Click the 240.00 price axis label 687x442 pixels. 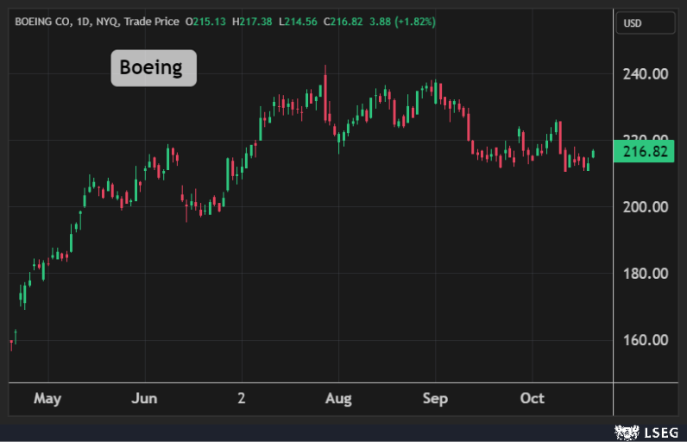(646, 74)
